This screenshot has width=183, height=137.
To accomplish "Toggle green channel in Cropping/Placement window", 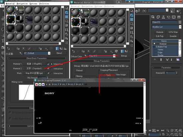I will pos(40,85).
